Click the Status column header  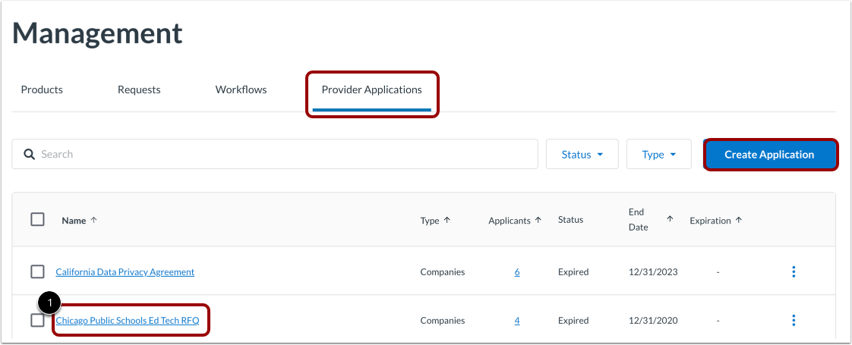[570, 220]
